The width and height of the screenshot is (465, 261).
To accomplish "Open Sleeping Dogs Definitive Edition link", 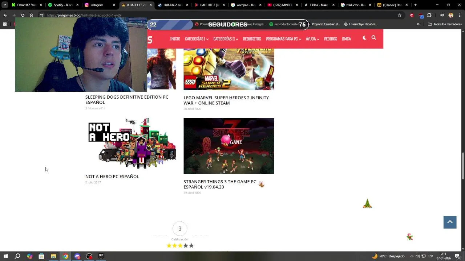I will (x=127, y=100).
